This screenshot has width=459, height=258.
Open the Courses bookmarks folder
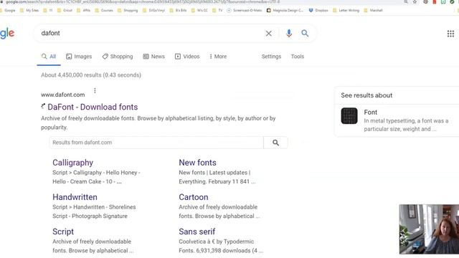(x=104, y=10)
